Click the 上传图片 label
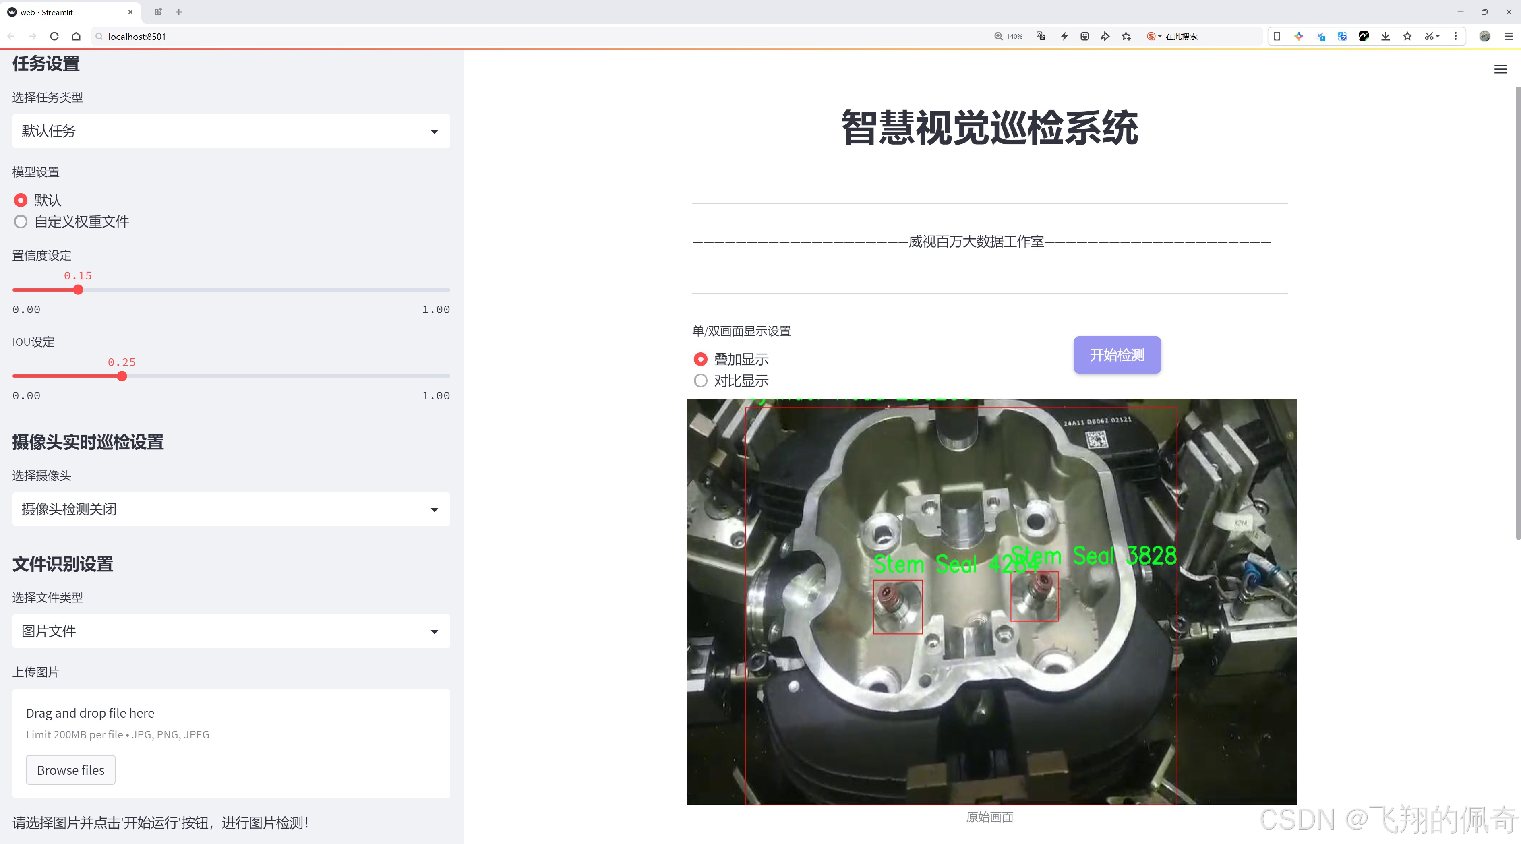Viewport: 1521px width, 844px height. 36,672
